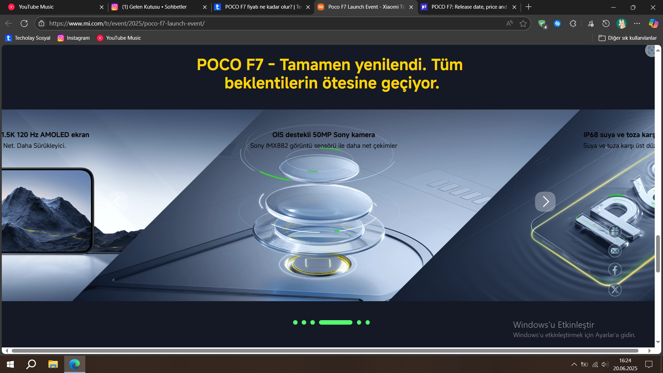Viewport: 663px width, 373px height.
Task: Click scroll right arrow on horizontal scrollbar
Action: pos(650,351)
